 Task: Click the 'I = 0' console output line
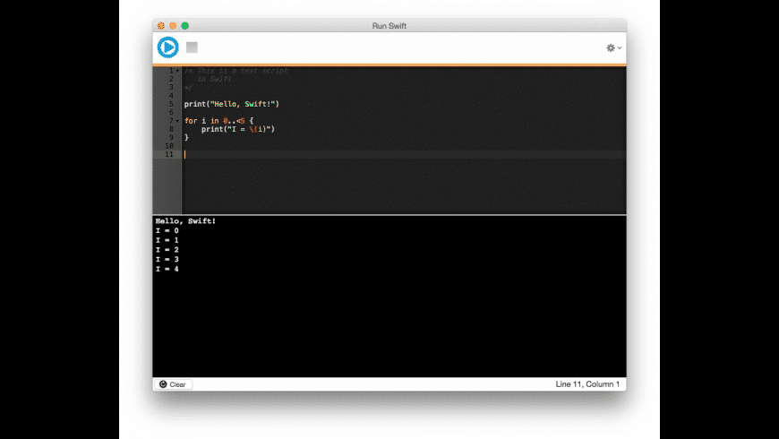(167, 230)
